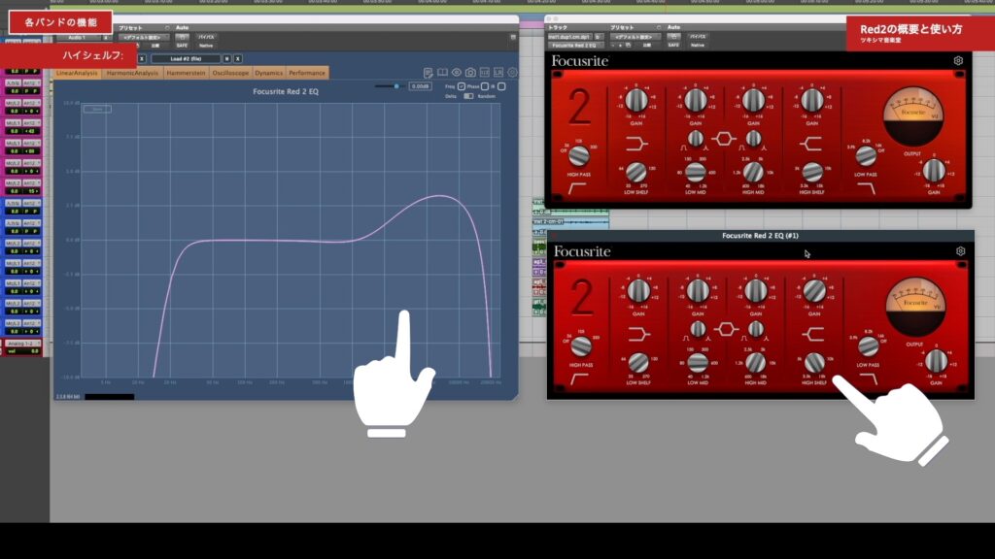
Task: Toggle SAFE button in analyzer plugin header
Action: [182, 46]
